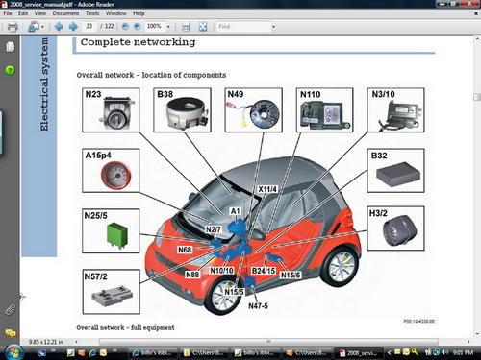
Task: Click the 9:01 PM taskbar clock
Action: click(464, 352)
